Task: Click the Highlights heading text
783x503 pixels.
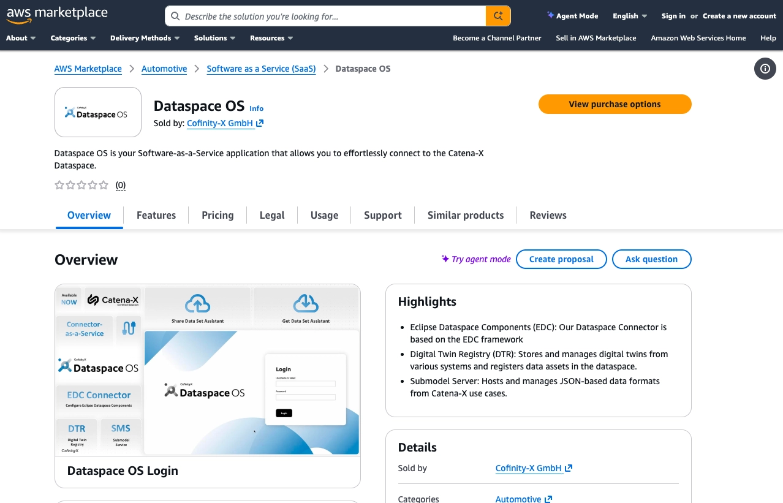Action: coord(427,301)
